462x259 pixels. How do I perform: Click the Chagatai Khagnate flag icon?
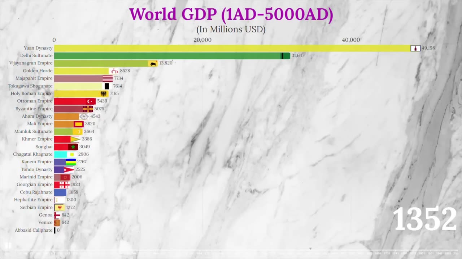point(72,154)
